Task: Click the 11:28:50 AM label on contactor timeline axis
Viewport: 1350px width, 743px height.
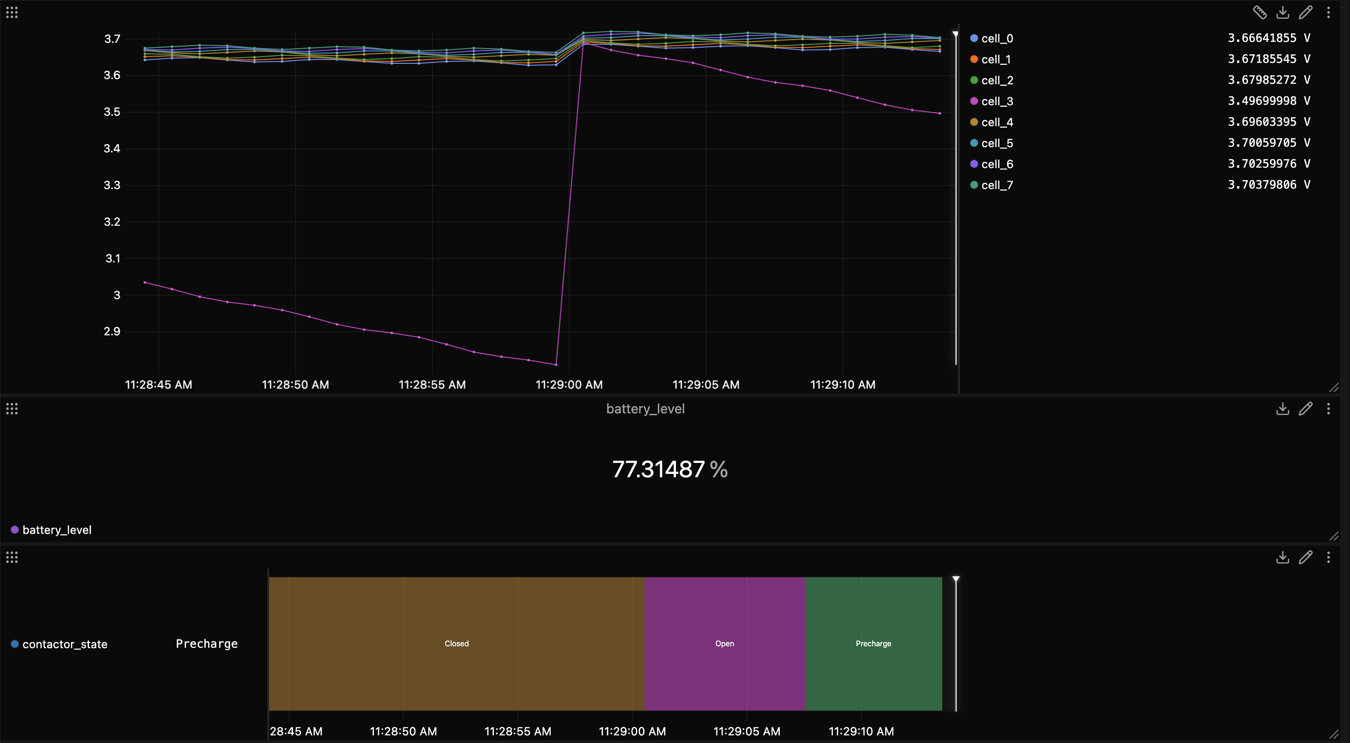Action: [x=403, y=731]
